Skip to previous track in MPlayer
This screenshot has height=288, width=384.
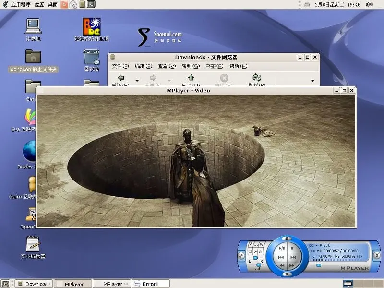[281, 257]
